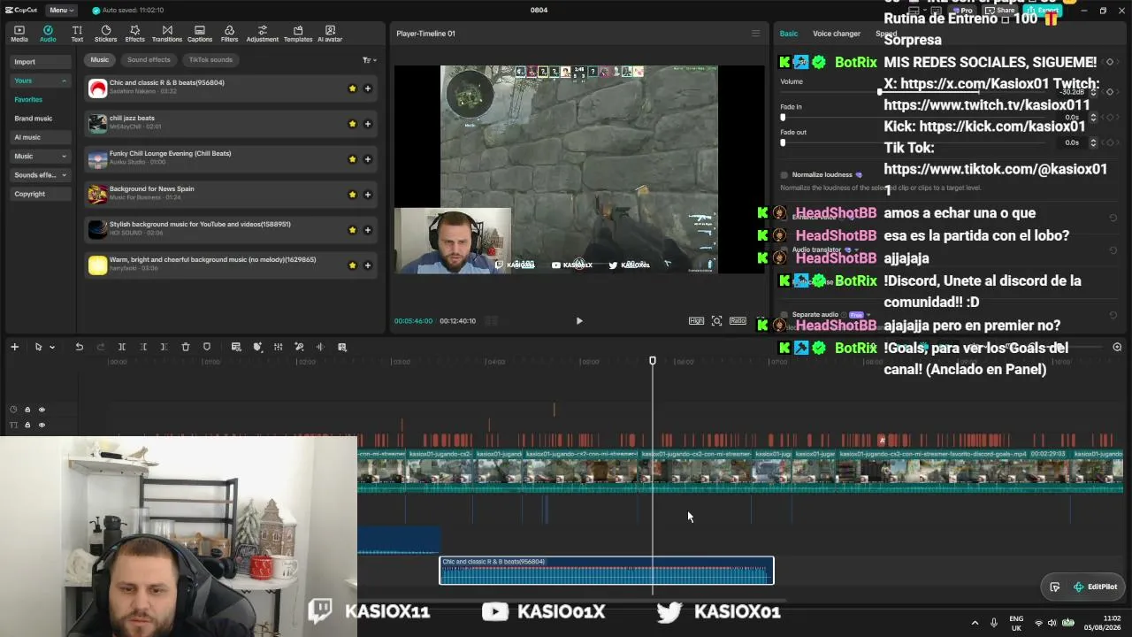Enable the Separate audio checkbox
The image size is (1132, 637).
click(784, 315)
